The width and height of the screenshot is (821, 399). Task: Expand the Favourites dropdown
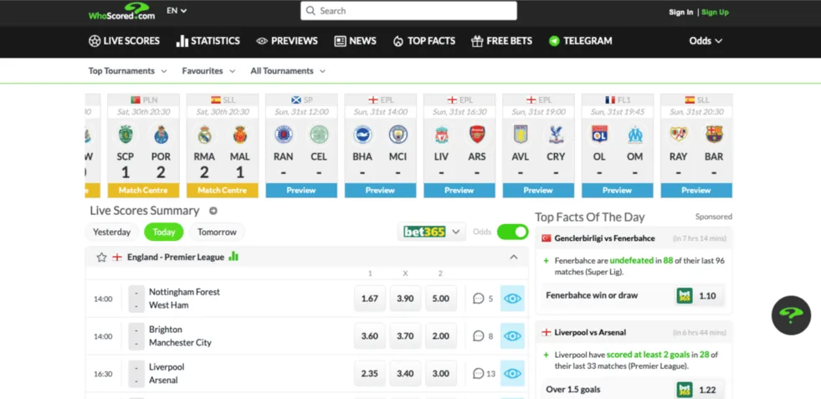point(208,71)
